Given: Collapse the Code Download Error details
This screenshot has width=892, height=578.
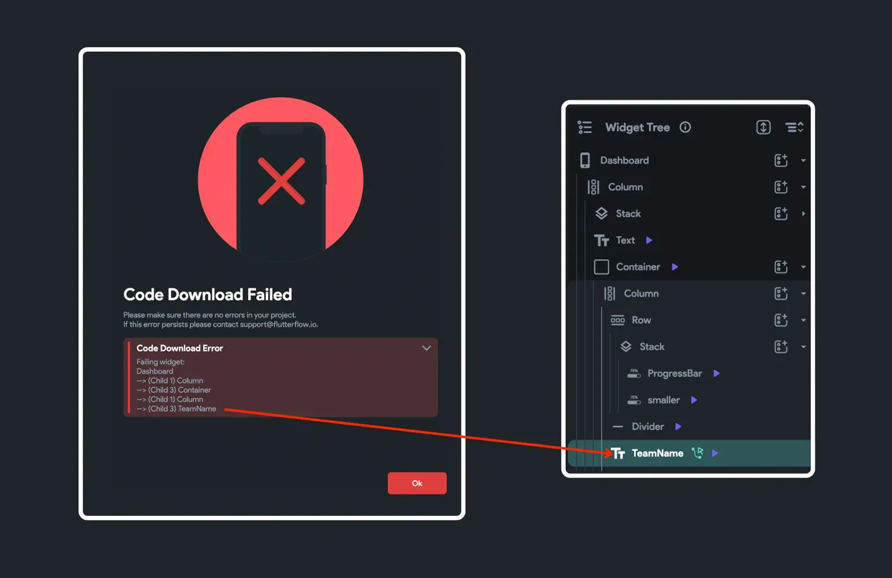Looking at the screenshot, I should pyautogui.click(x=426, y=348).
